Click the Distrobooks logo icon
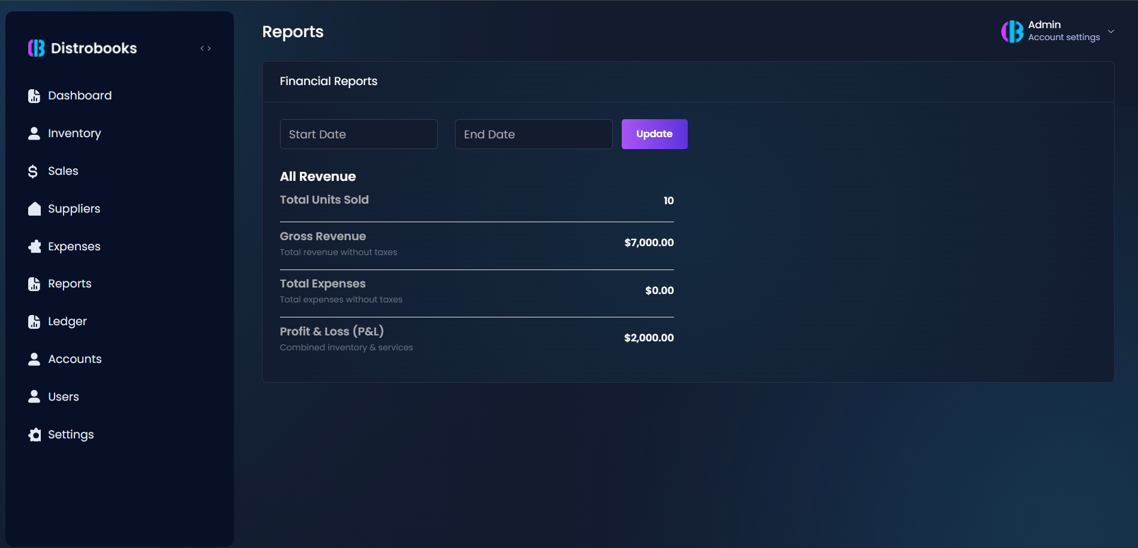Screen dimensions: 1138x548 tap(37, 48)
